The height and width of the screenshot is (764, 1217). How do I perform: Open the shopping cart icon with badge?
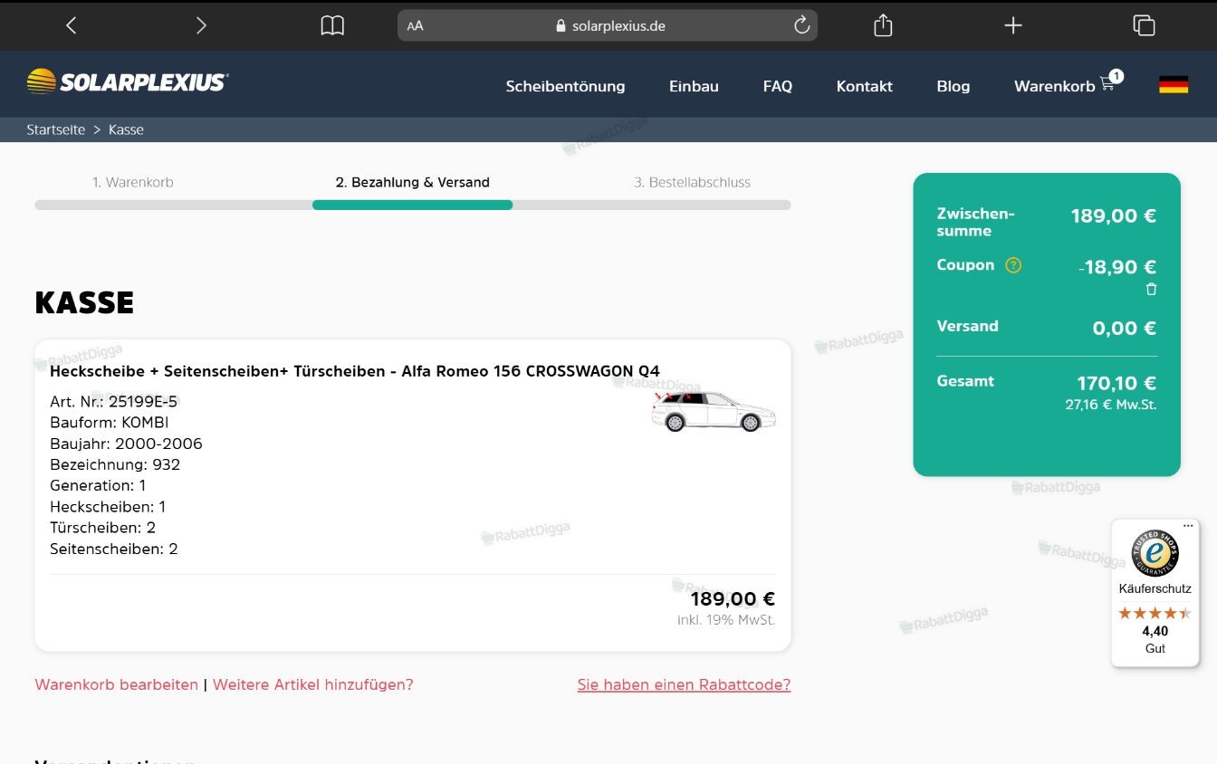click(1110, 82)
